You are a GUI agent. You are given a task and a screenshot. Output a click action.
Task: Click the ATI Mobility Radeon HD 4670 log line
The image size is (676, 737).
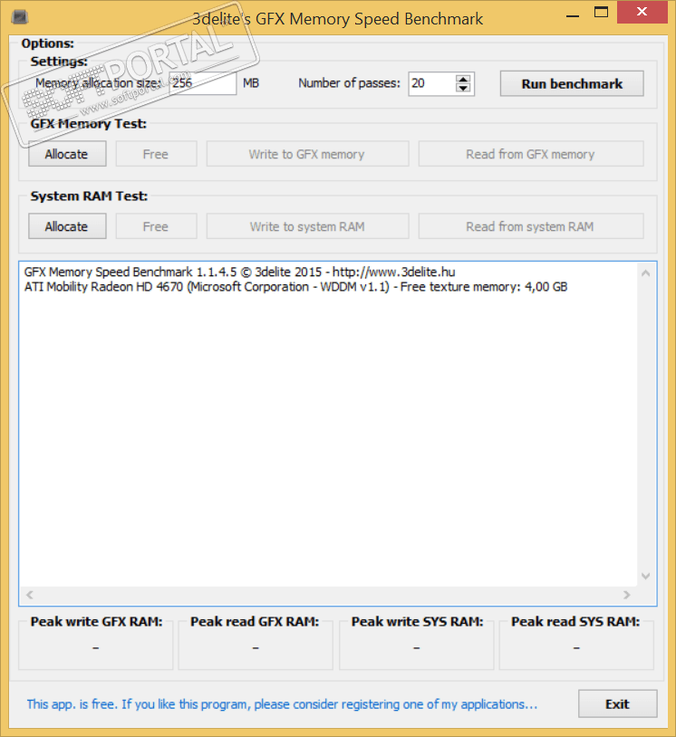coord(296,287)
